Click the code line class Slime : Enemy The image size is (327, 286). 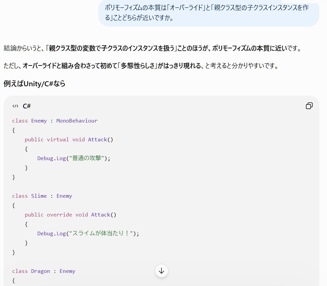click(x=42, y=196)
